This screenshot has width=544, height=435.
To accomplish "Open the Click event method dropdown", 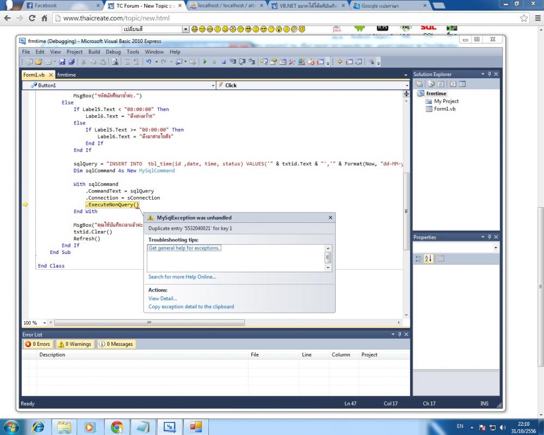I will pos(406,85).
